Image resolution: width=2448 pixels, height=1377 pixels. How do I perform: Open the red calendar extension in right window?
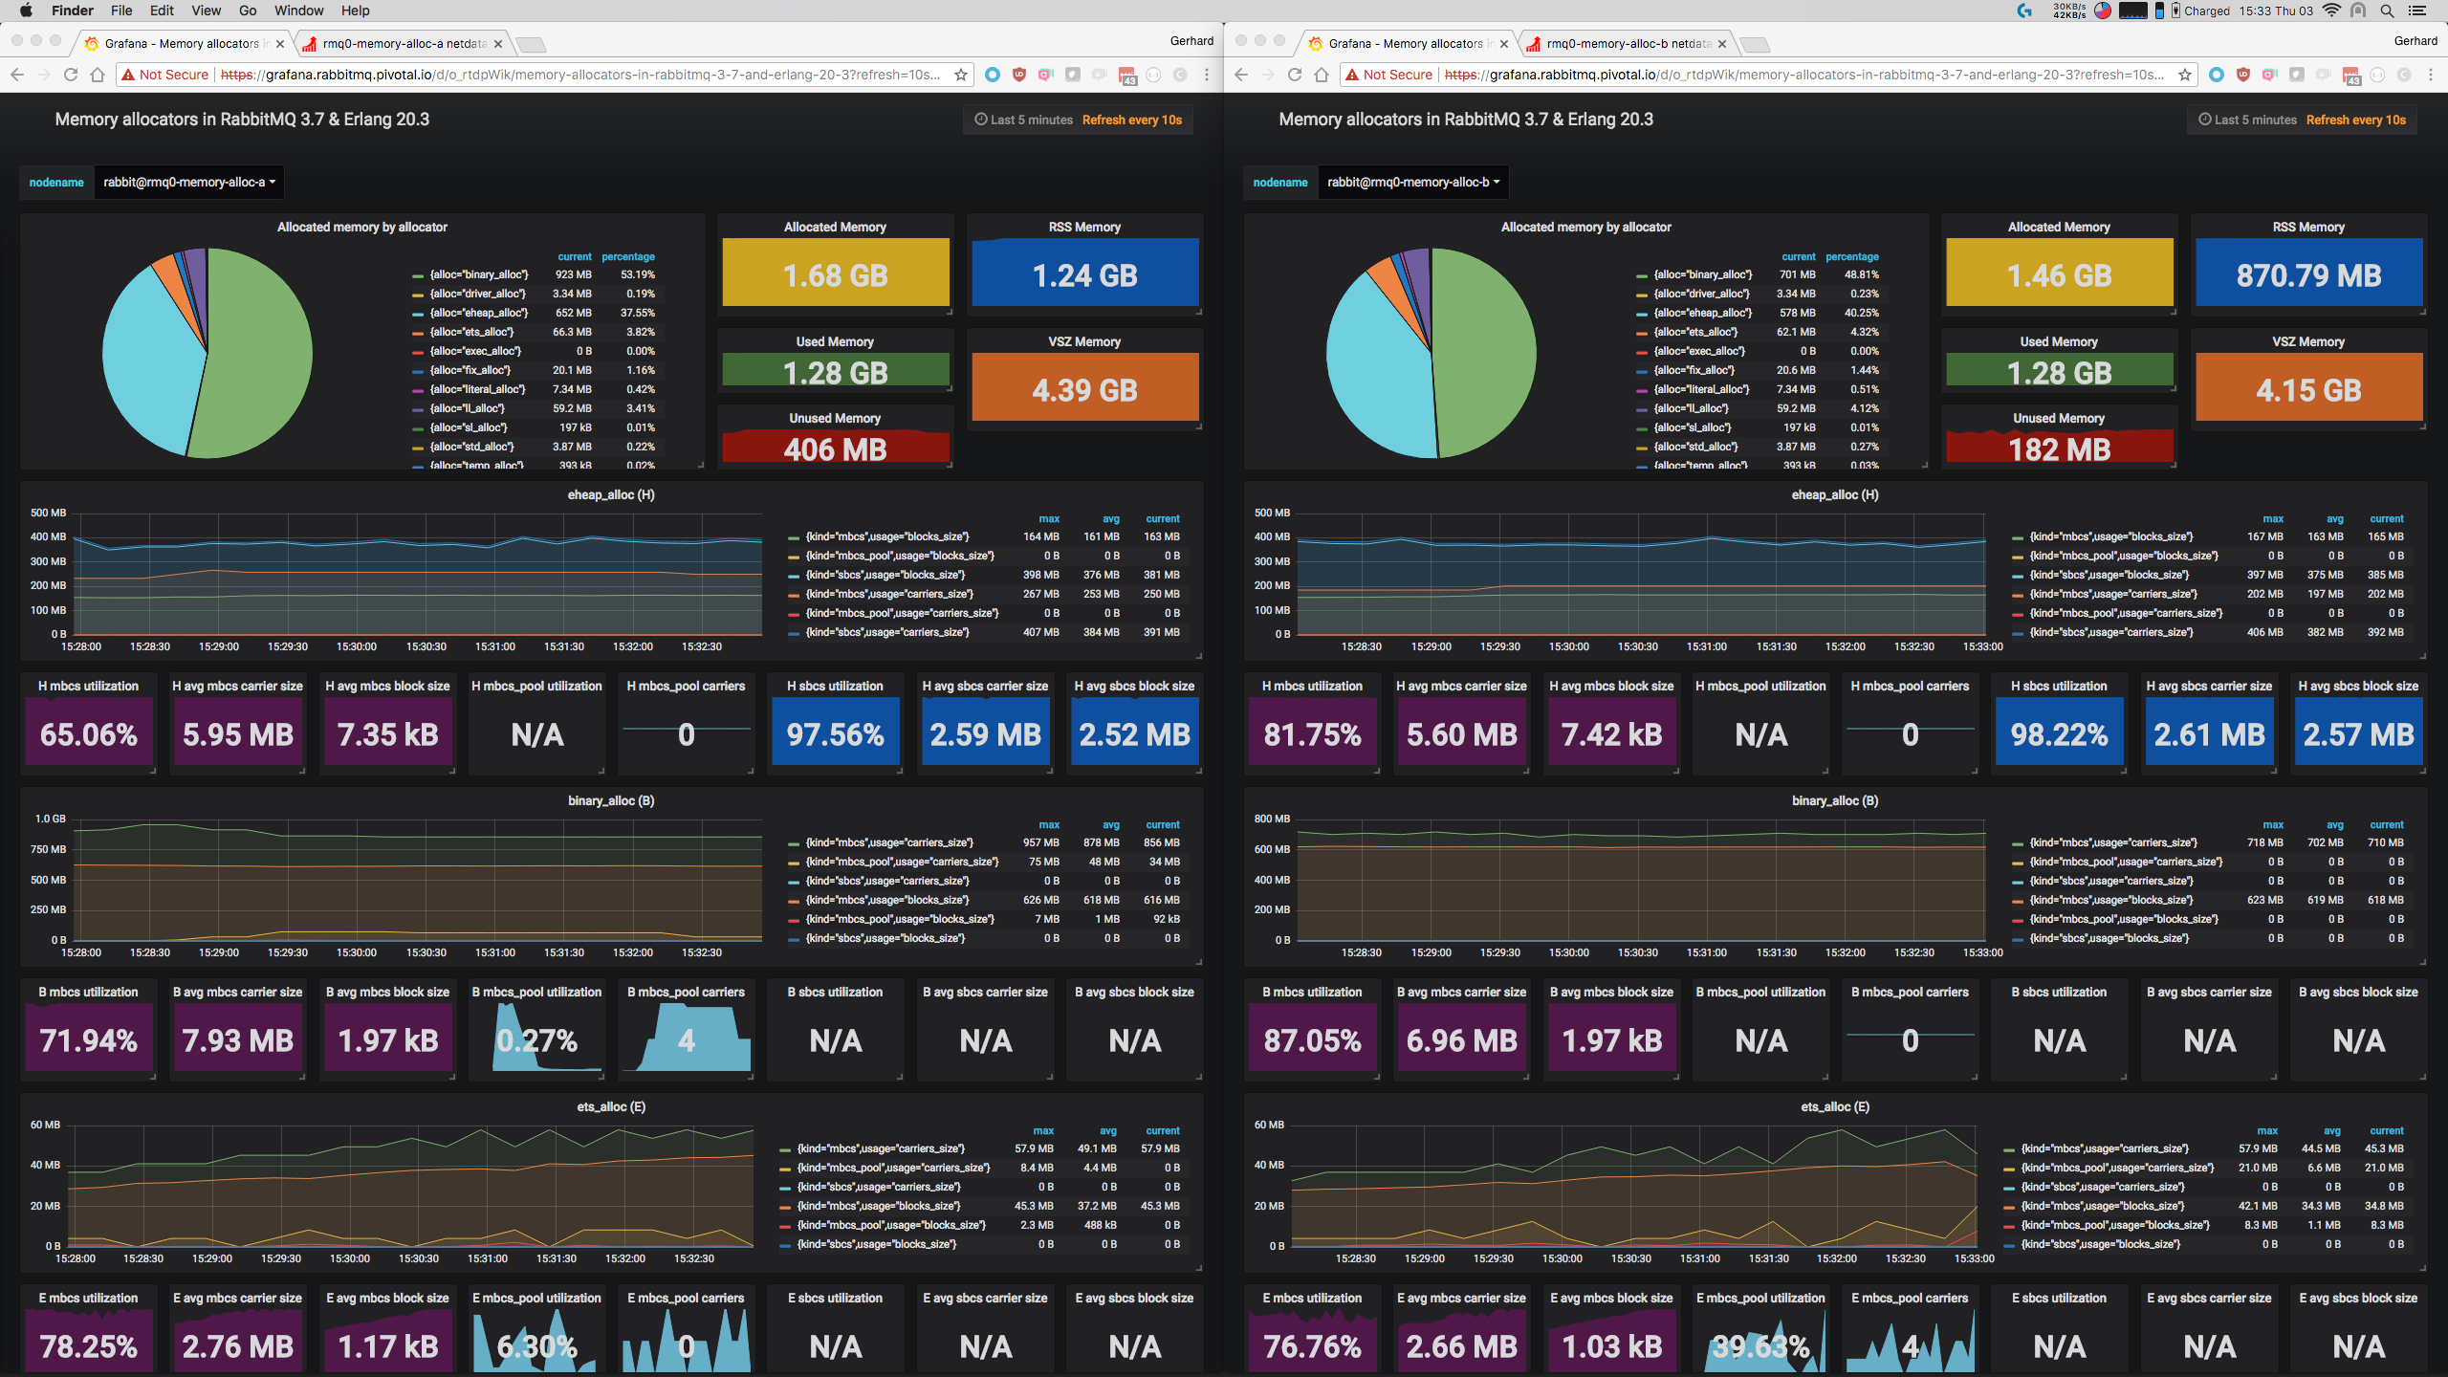coord(2350,76)
